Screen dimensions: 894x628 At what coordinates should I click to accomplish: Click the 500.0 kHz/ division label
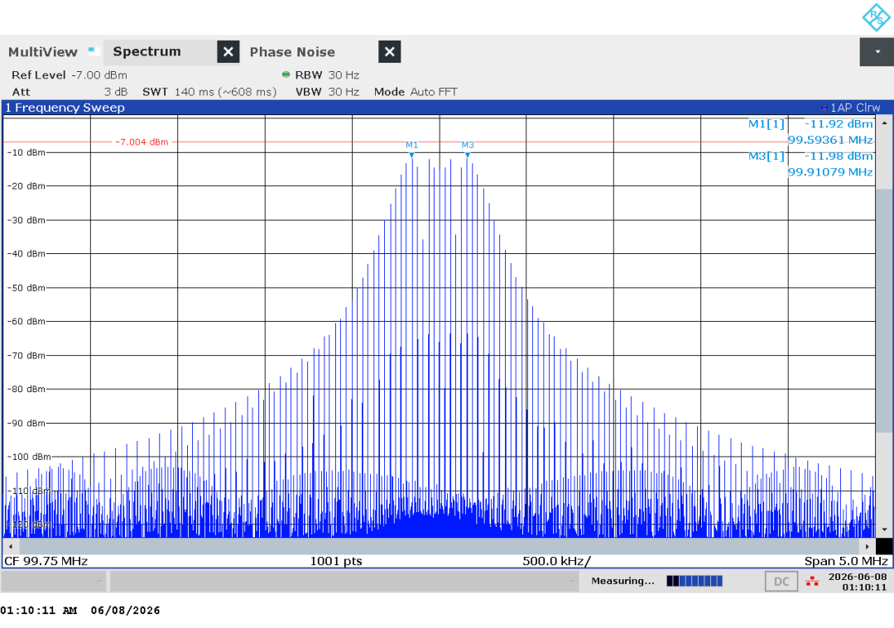(x=556, y=561)
